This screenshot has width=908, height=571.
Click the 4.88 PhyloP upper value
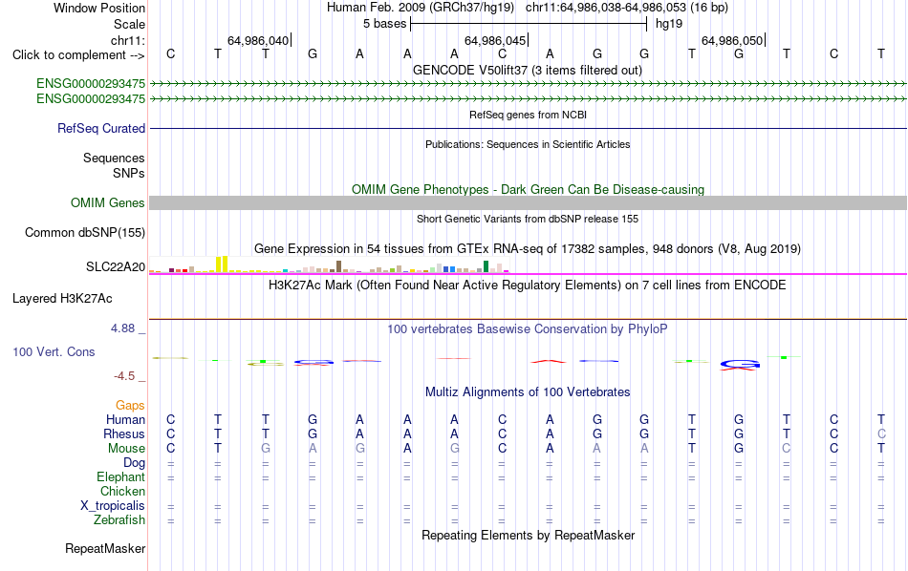point(122,328)
